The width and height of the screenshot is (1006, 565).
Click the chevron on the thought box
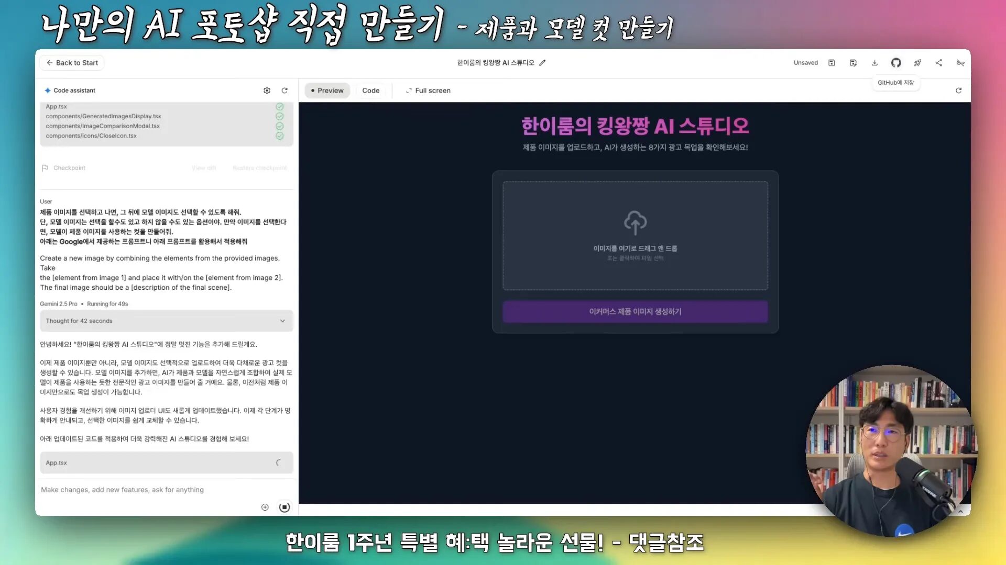[x=282, y=321]
